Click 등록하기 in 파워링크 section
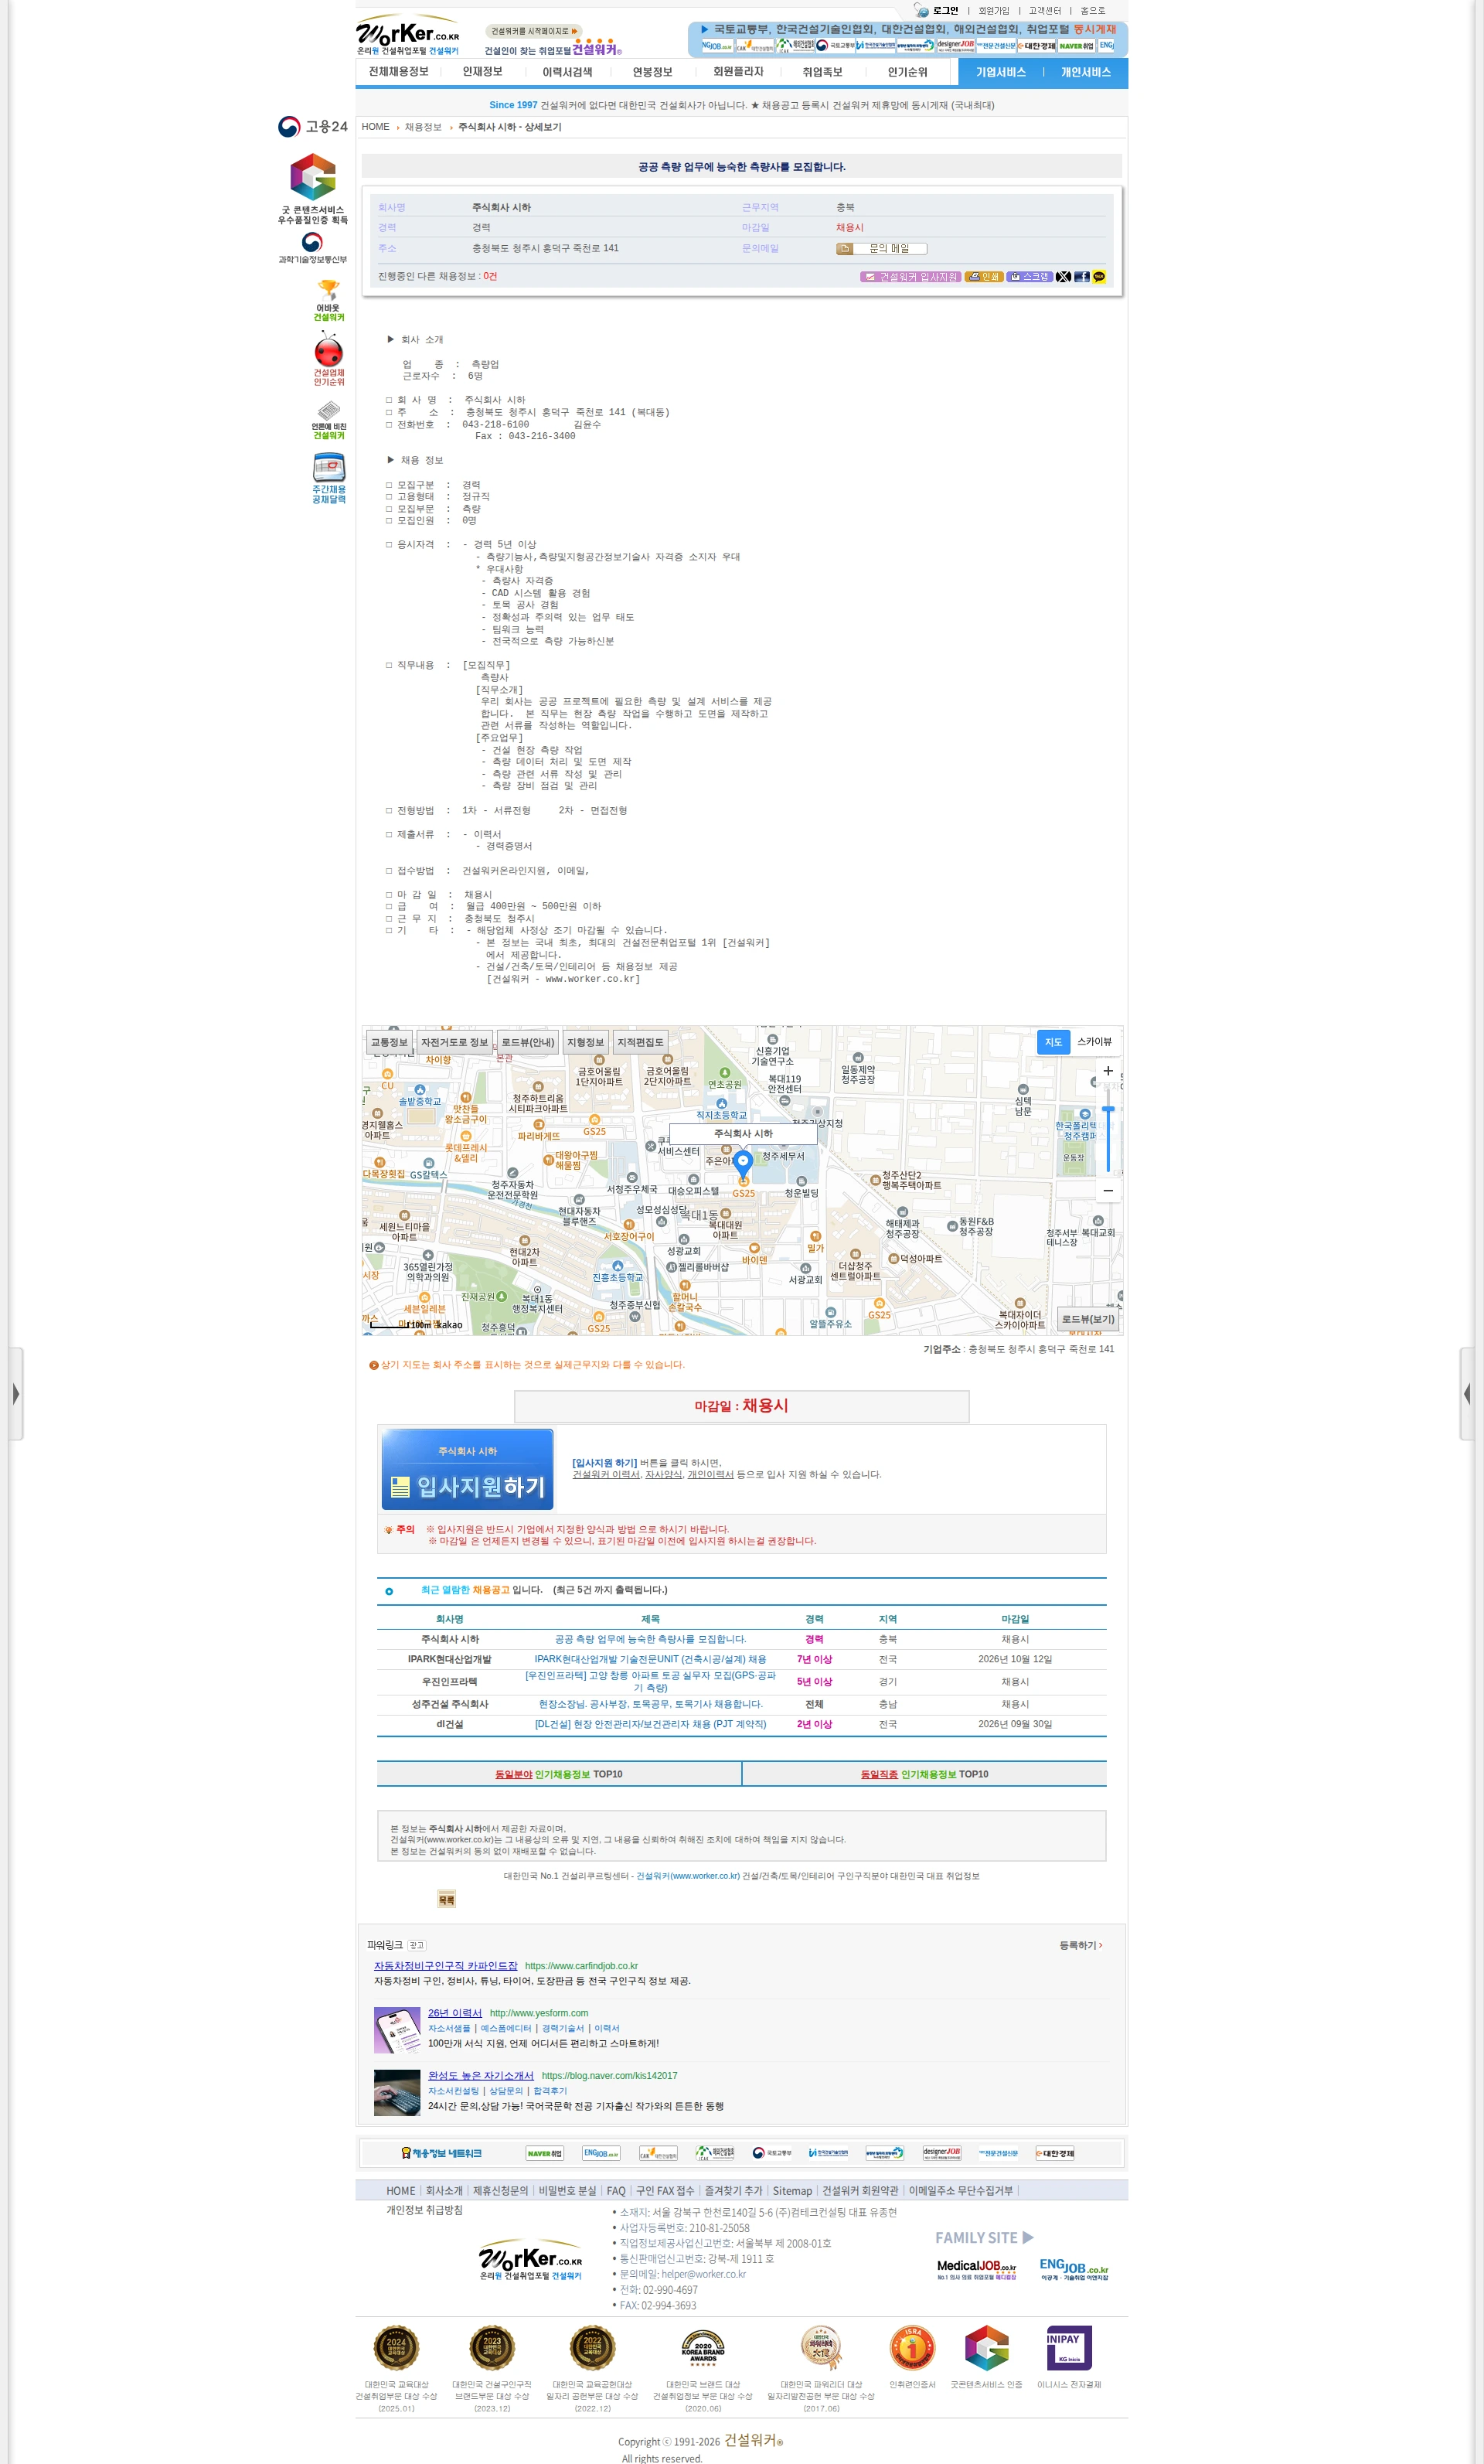Image resolution: width=1484 pixels, height=2464 pixels. coord(1081,1945)
